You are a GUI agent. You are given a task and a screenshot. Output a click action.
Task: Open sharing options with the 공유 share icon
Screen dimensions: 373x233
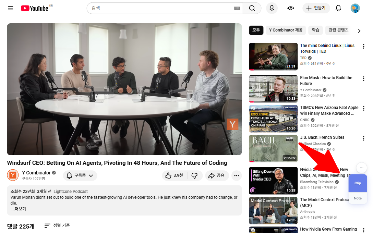[x=217, y=175]
